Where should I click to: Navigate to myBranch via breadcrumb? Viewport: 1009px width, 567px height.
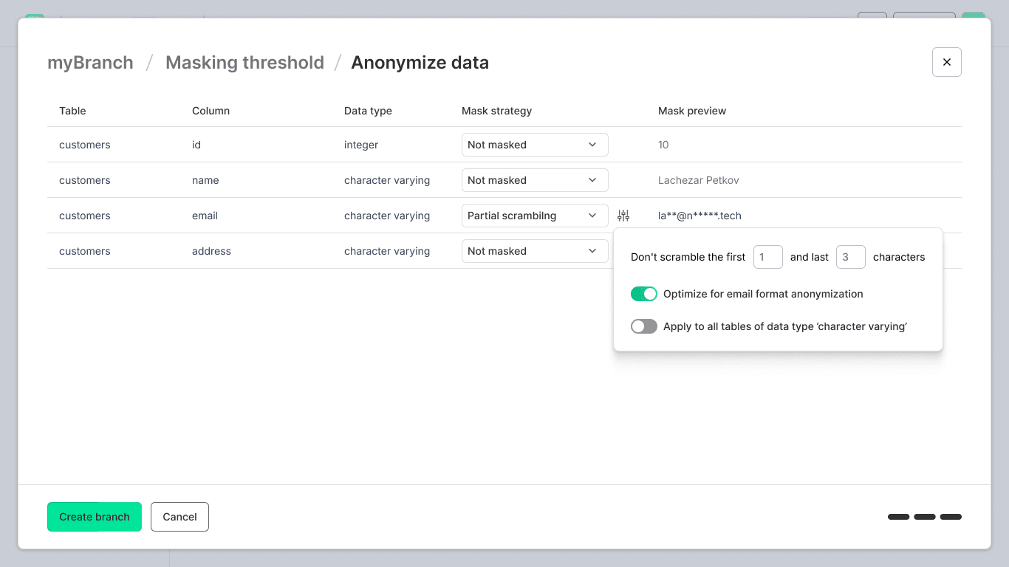(90, 63)
